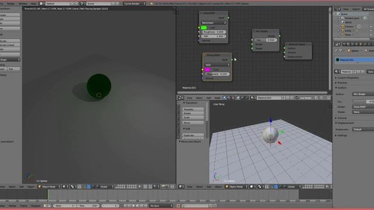The height and width of the screenshot is (210, 374).
Task: Open node editor Node menu
Action: (x=217, y=98)
